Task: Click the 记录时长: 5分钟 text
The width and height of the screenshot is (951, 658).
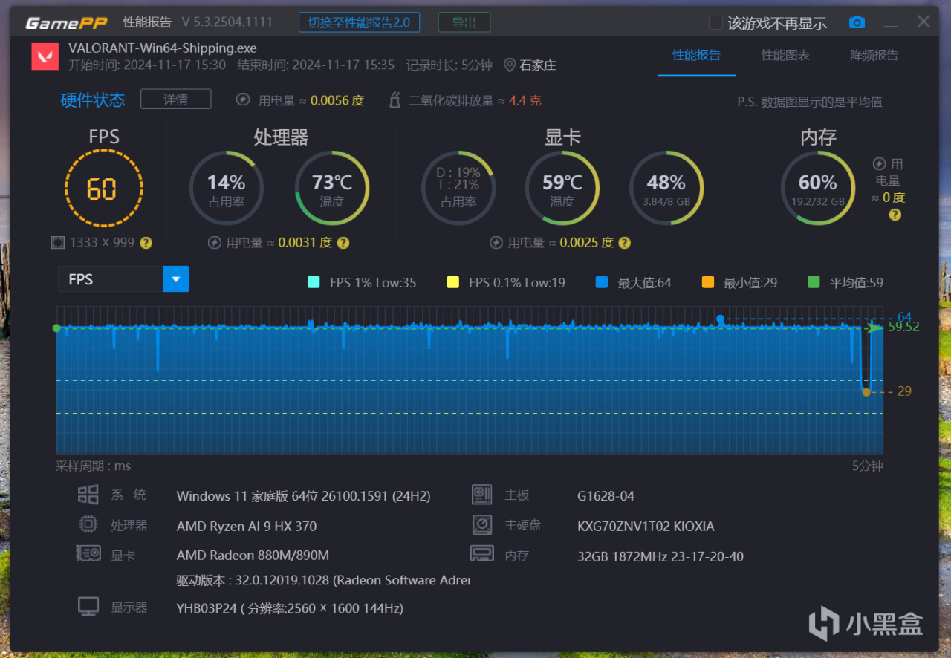Action: [x=449, y=65]
